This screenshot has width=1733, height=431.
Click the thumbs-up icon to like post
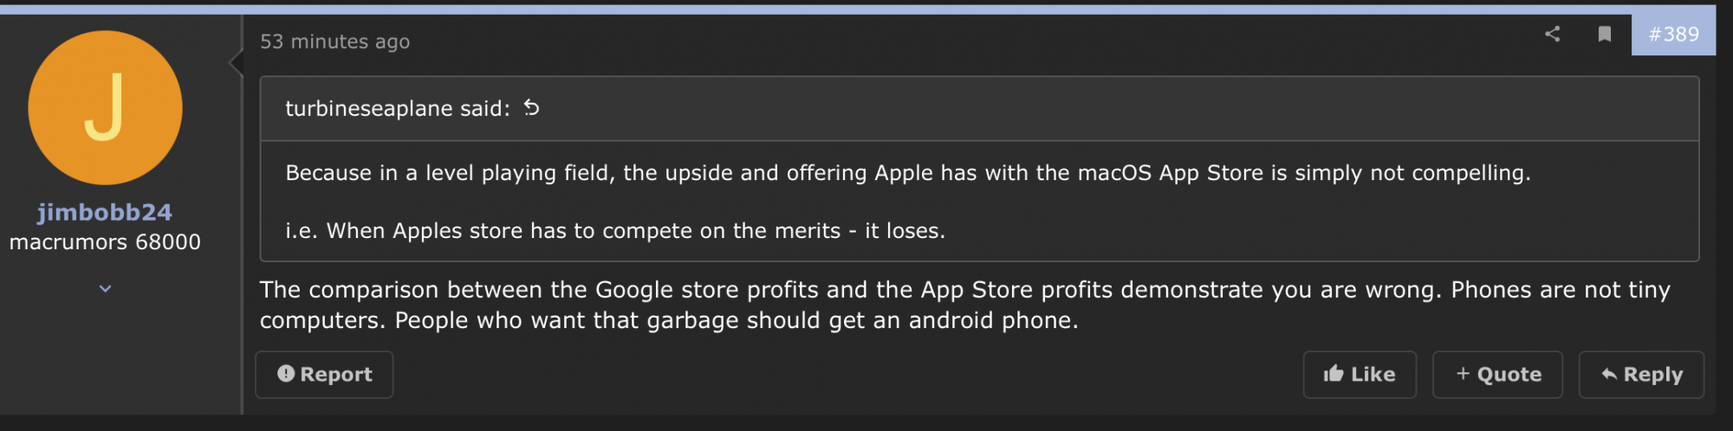1334,373
